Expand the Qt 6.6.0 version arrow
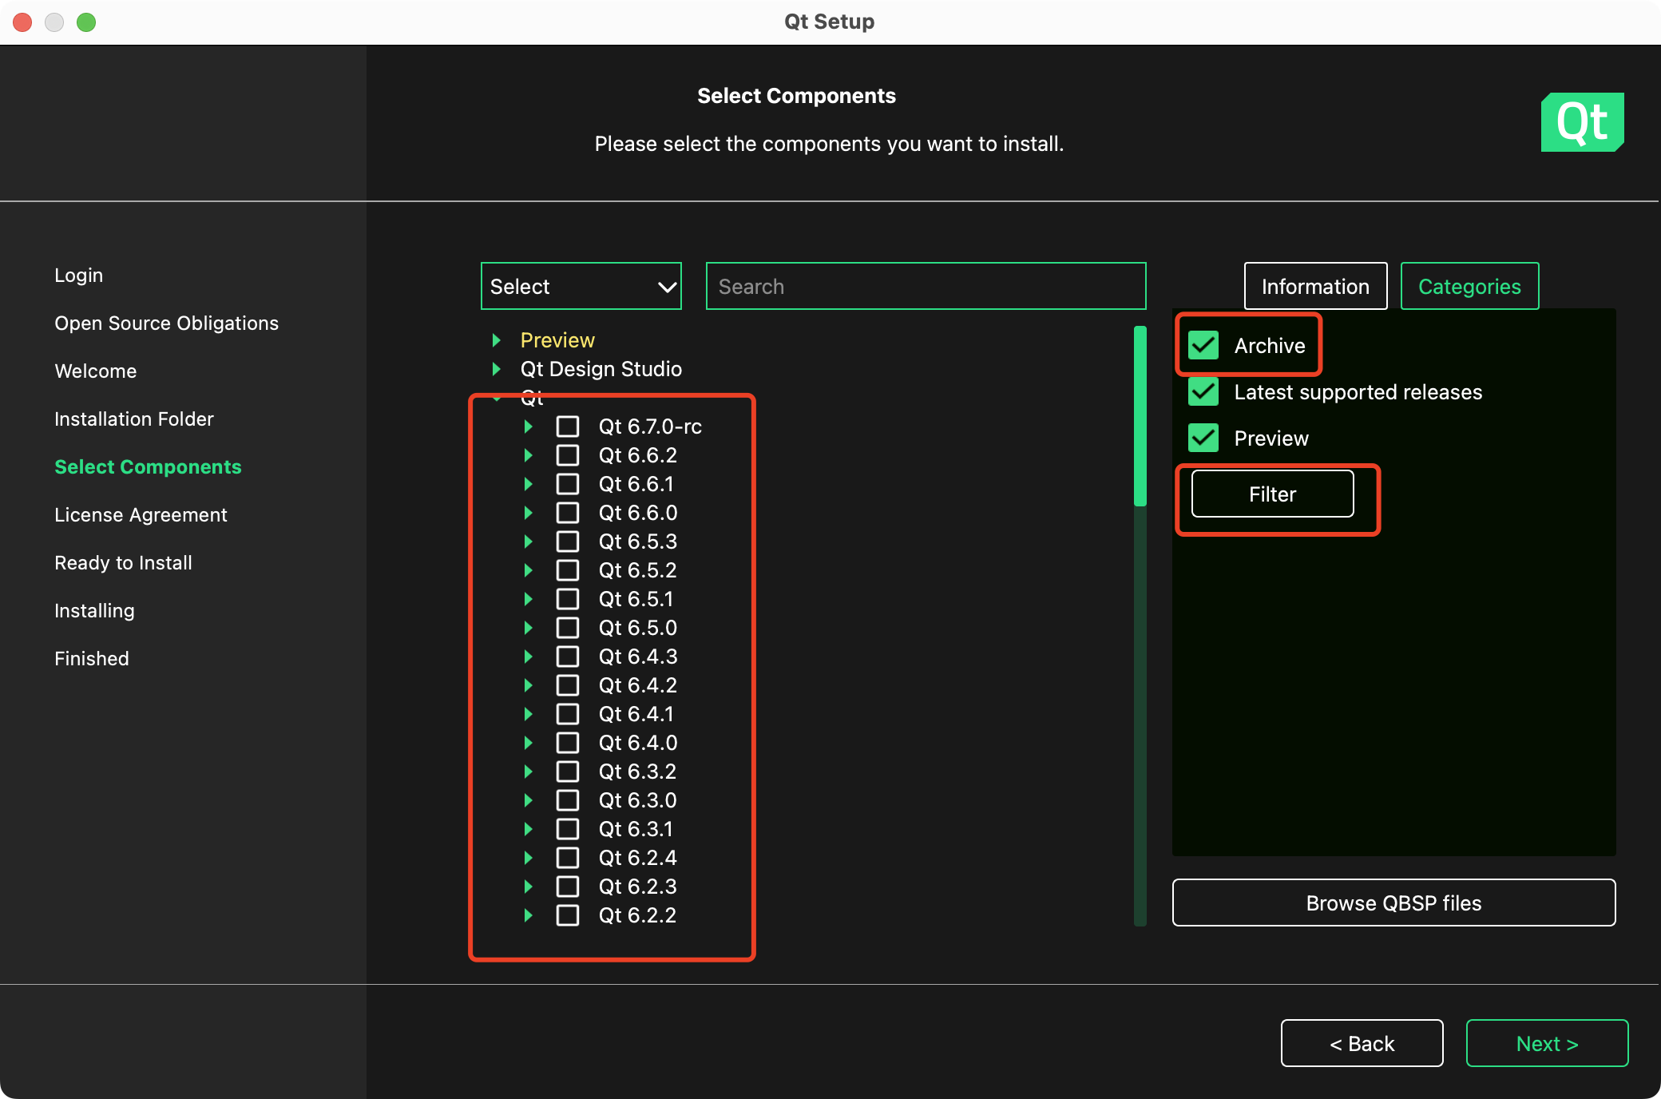1661x1099 pixels. coord(528,513)
